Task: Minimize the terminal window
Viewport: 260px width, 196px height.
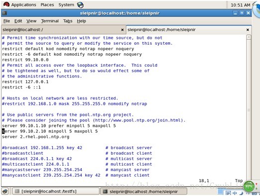Action: 235,13
